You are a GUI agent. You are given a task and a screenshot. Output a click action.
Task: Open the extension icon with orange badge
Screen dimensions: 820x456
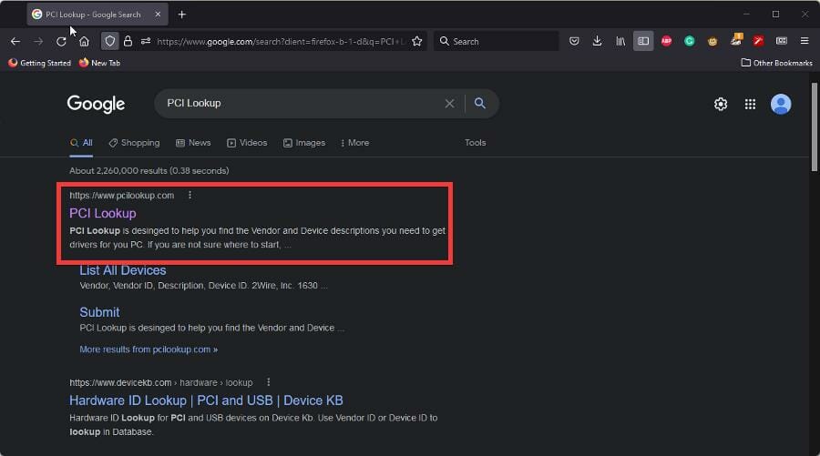pos(736,40)
